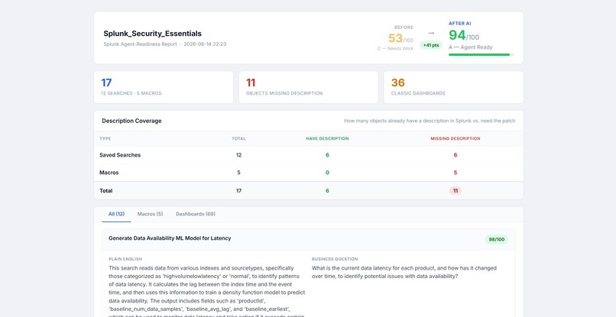Select the A — Agent Ready label
616x317 pixels.
[x=470, y=47]
